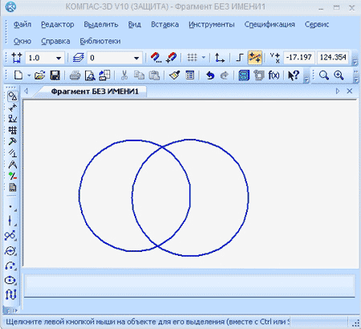Expand the layer number 0 dropdown

pos(136,58)
